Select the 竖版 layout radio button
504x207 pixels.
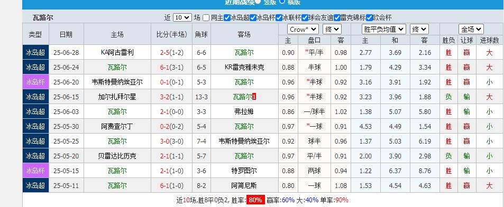point(258,1)
